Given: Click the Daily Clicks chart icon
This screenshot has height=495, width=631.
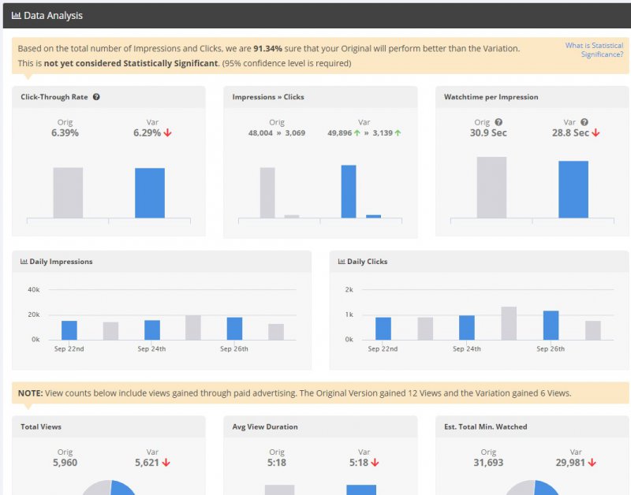Looking at the screenshot, I should coord(341,262).
